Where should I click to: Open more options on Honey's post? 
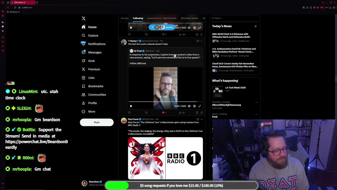pyautogui.click(x=202, y=41)
